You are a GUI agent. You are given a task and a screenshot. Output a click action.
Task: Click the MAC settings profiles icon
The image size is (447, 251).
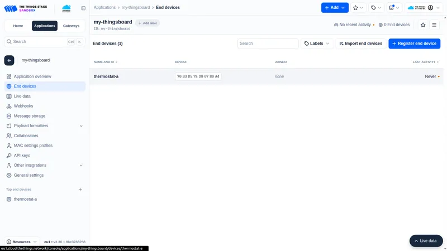point(9,146)
